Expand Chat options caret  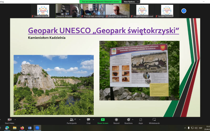(x=93, y=120)
